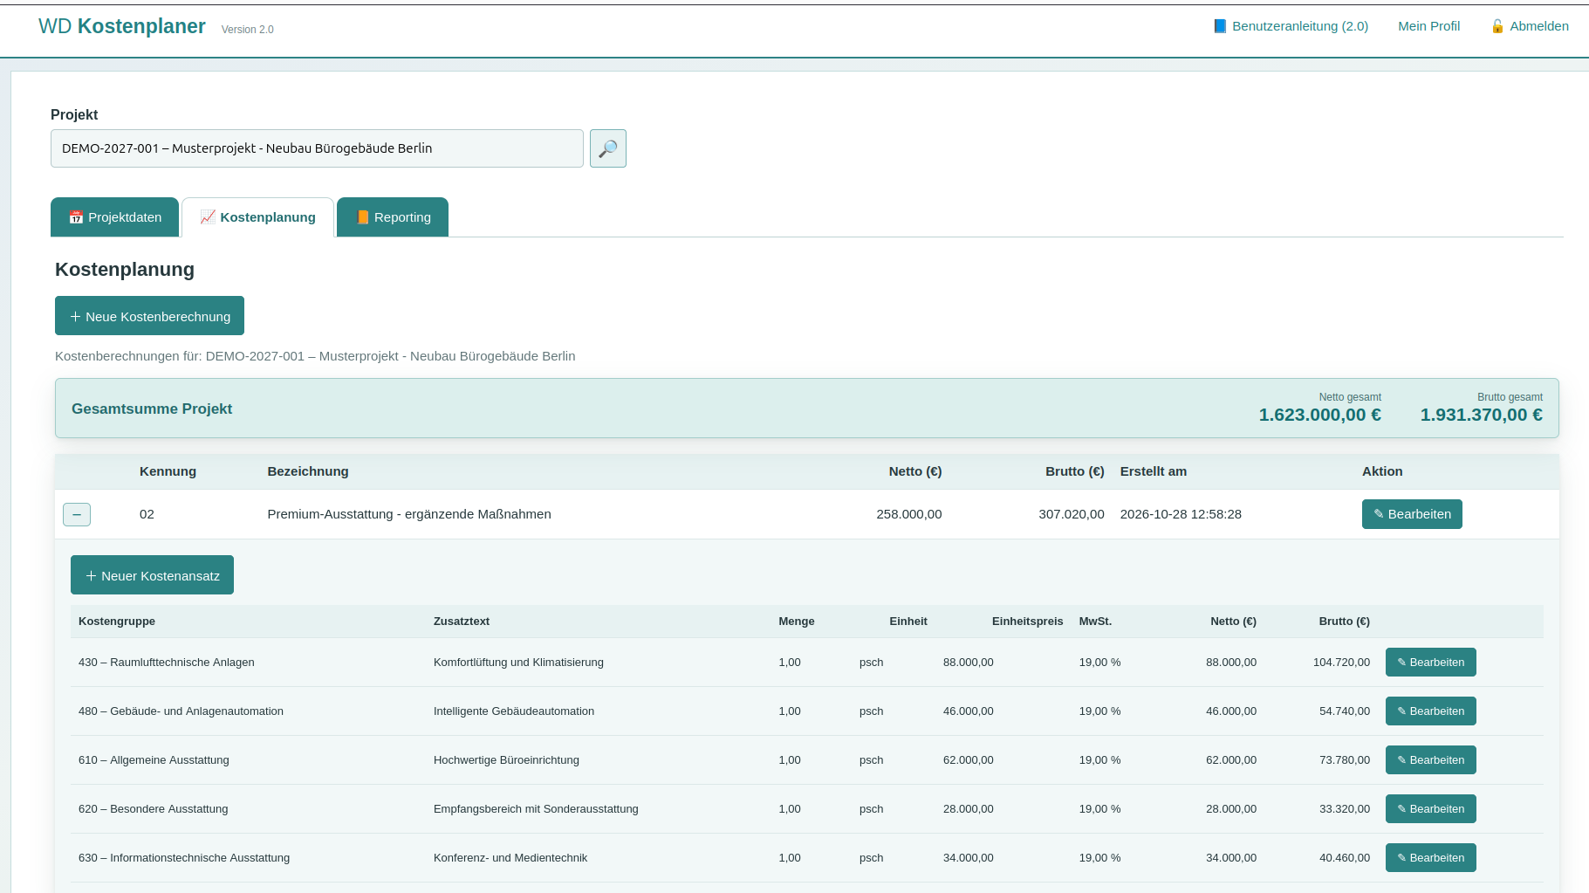Image resolution: width=1589 pixels, height=893 pixels.
Task: Select text 'Komfortlüftung und Klimatisierung'
Action: click(x=518, y=663)
